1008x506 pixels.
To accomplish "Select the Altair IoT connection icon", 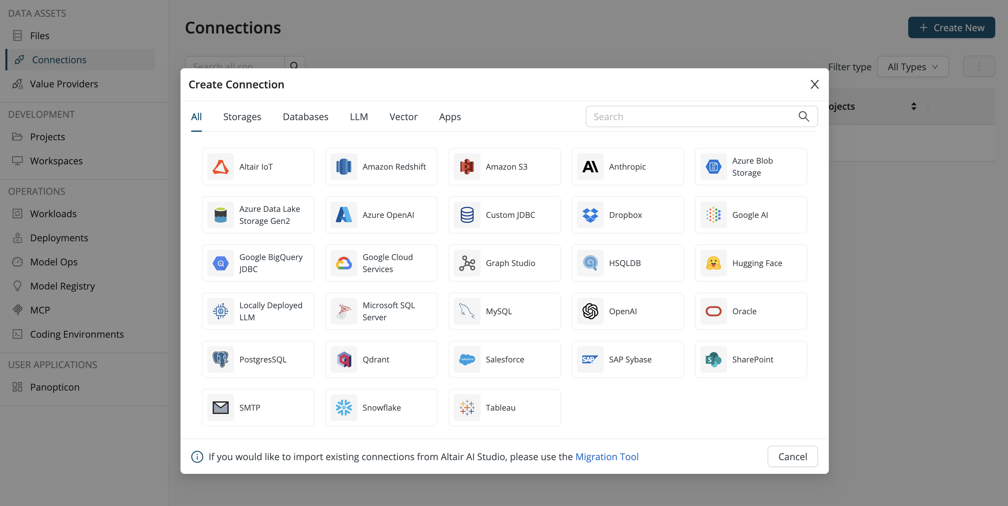I will (221, 167).
